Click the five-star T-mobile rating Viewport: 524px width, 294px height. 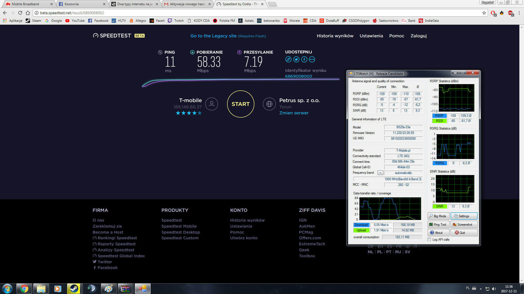click(189, 113)
